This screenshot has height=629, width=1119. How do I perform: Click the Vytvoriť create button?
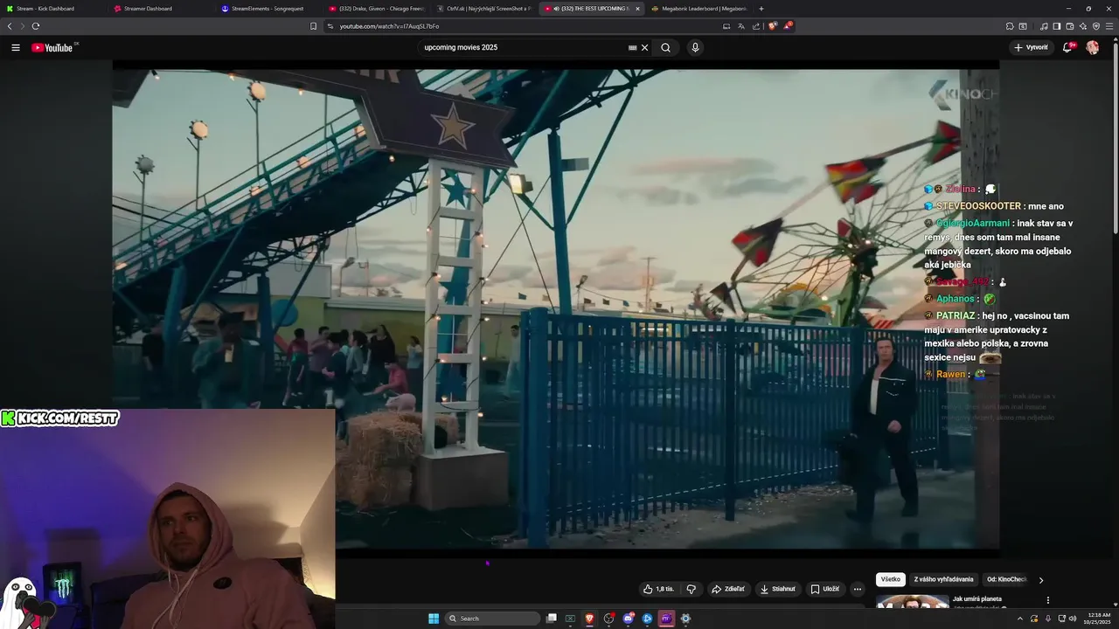pyautogui.click(x=1031, y=47)
